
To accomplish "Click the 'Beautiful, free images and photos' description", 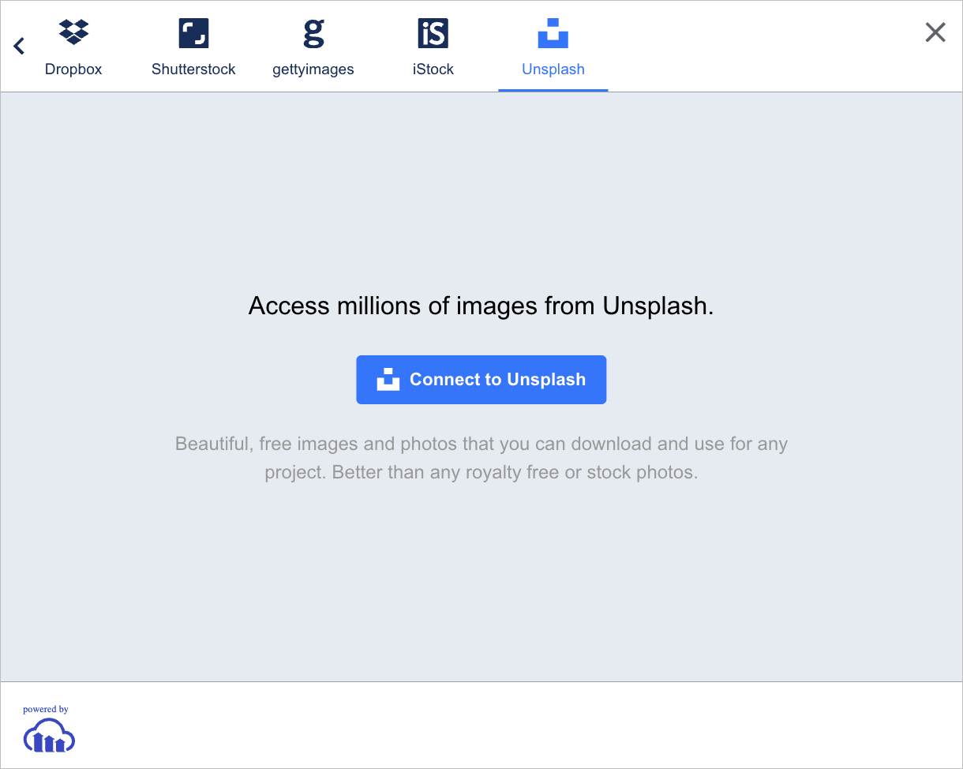I will pos(481,458).
